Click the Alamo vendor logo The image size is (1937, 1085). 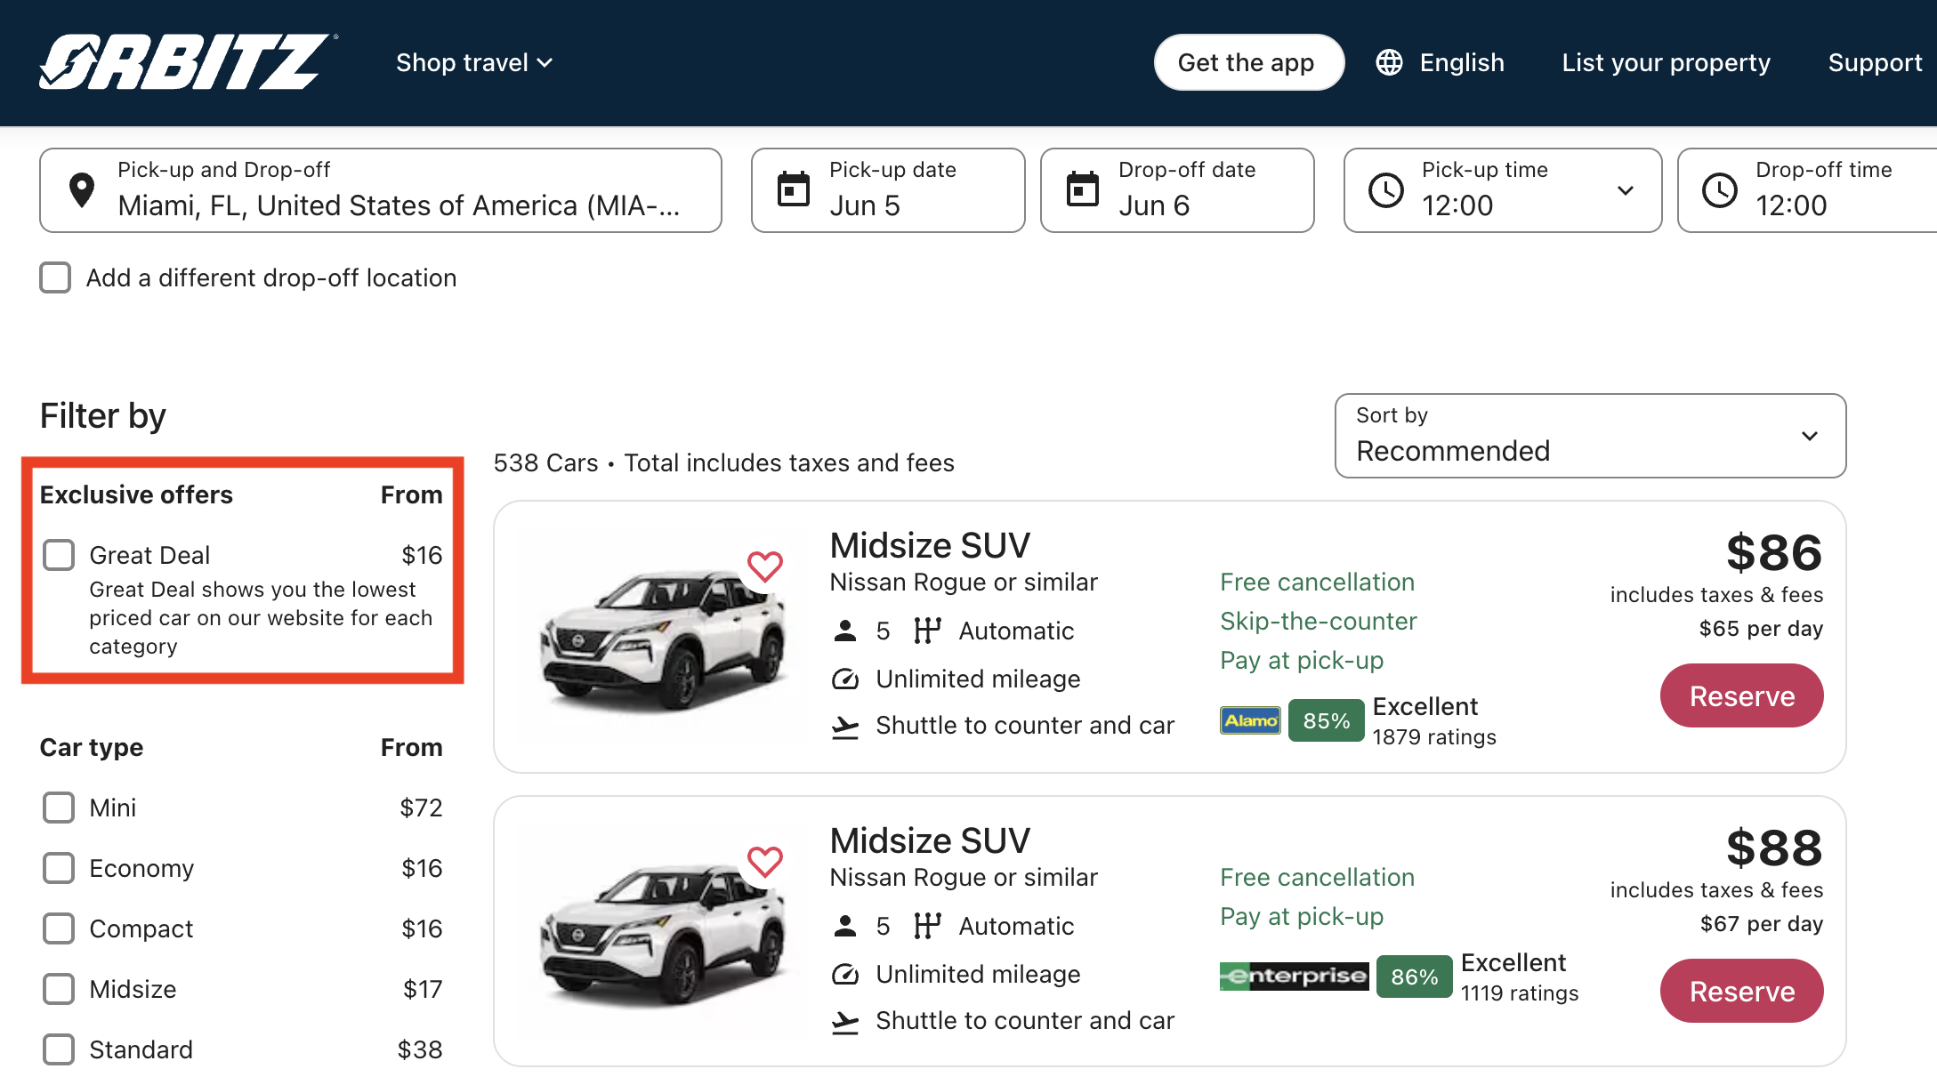[1250, 720]
